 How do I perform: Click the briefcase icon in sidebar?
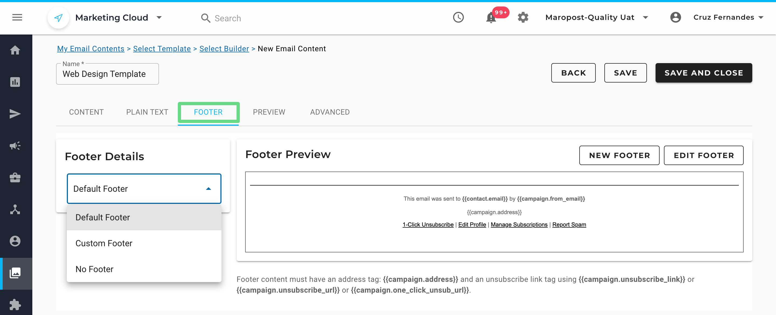[15, 178]
